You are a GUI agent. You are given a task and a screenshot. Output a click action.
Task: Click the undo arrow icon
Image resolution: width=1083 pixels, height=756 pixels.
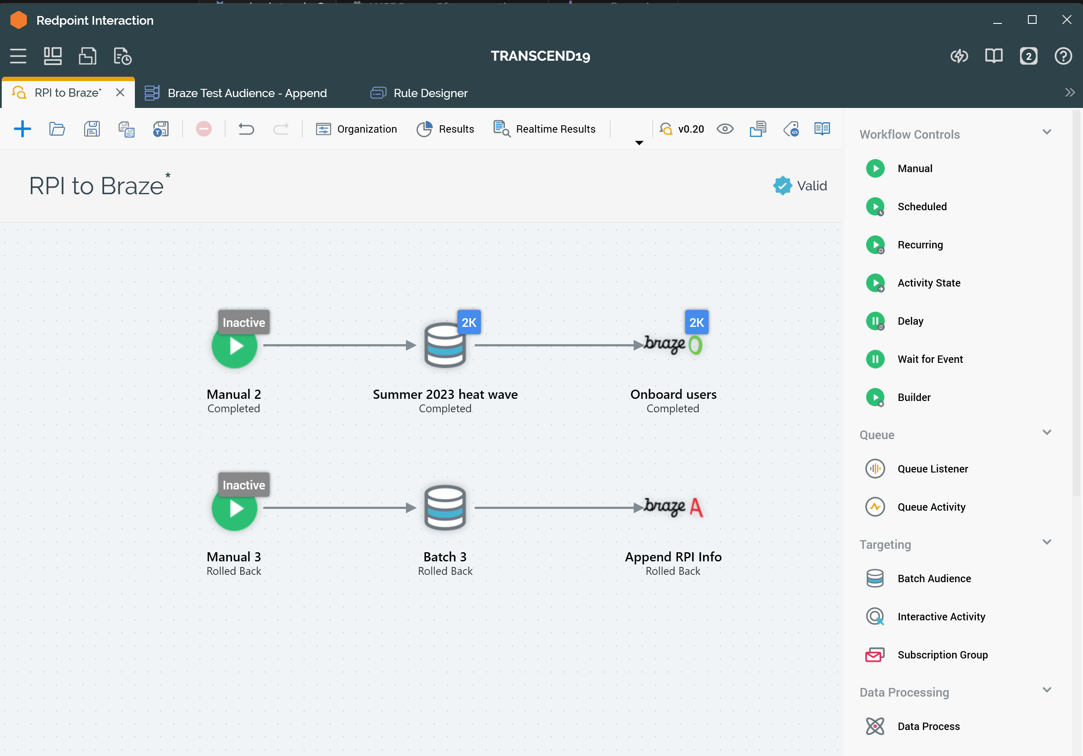tap(246, 129)
